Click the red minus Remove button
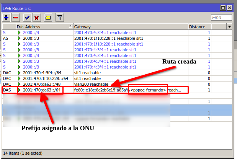Image resolution: width=237 pixels, height=160 pixels. [x=16, y=17]
